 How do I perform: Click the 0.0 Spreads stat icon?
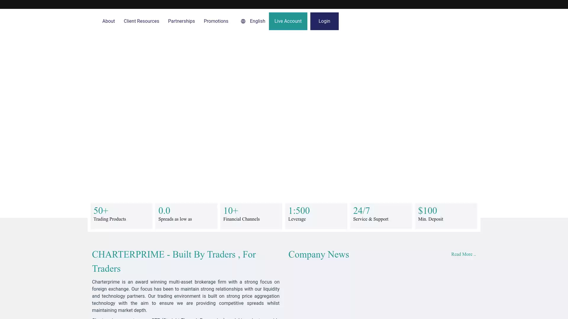pos(186,214)
